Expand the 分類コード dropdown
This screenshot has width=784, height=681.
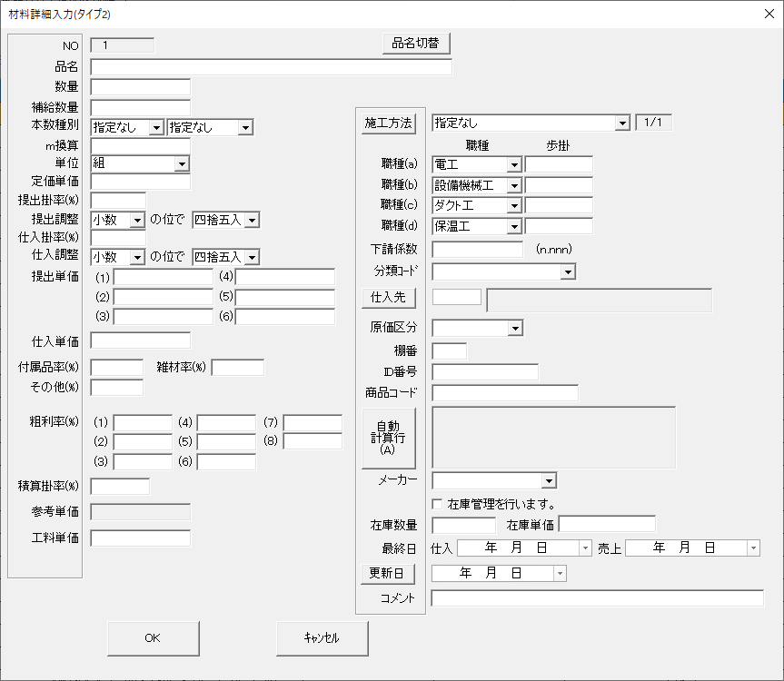coord(568,271)
